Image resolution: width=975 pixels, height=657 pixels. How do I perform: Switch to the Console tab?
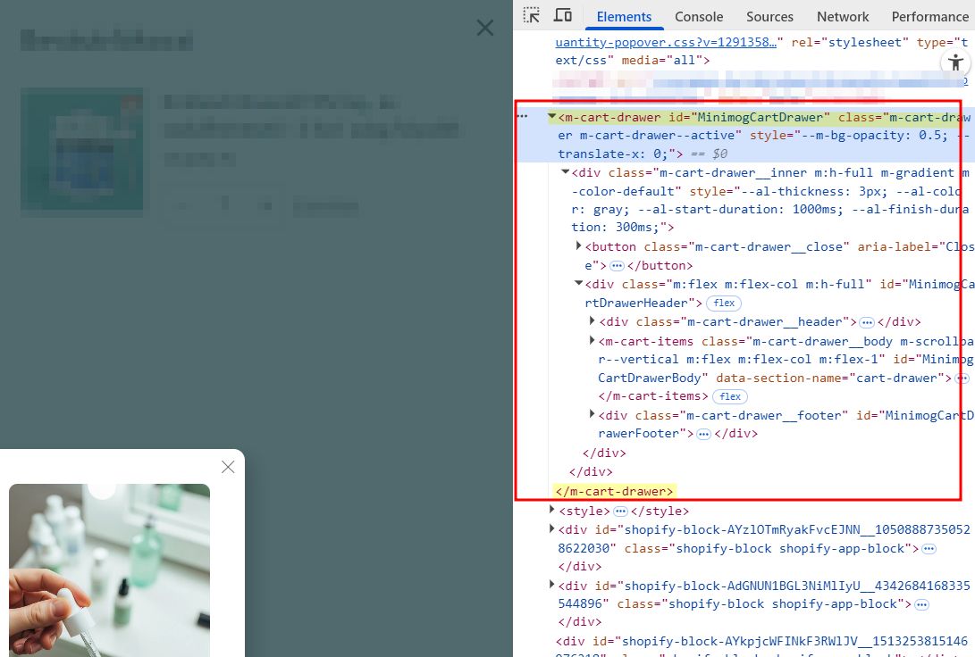coord(699,16)
